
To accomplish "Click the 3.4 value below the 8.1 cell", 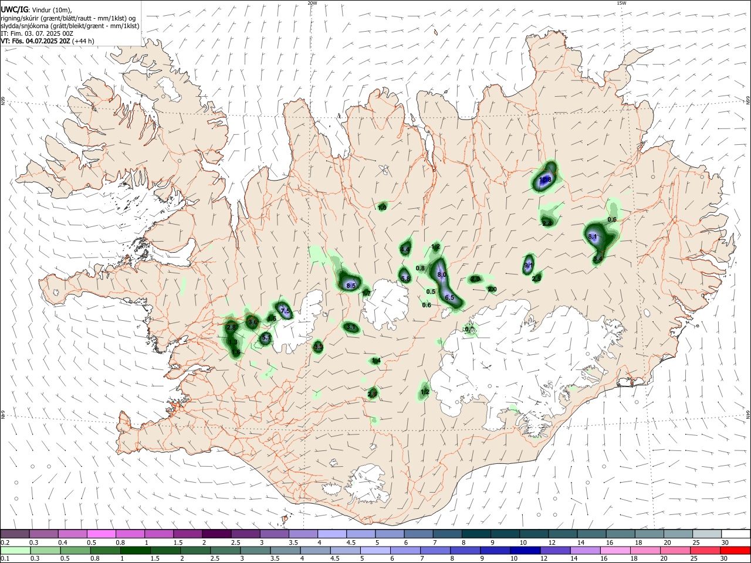I will 598,259.
